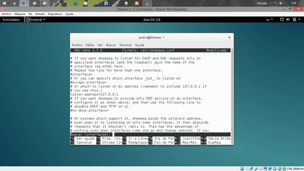Open terminal Ver menu
This screenshot has height=171, width=304.
[x=100, y=45]
